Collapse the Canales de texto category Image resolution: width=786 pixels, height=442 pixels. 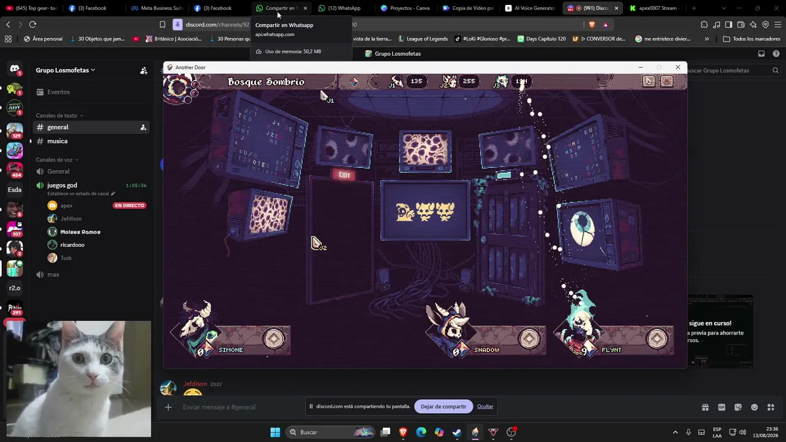pos(60,115)
